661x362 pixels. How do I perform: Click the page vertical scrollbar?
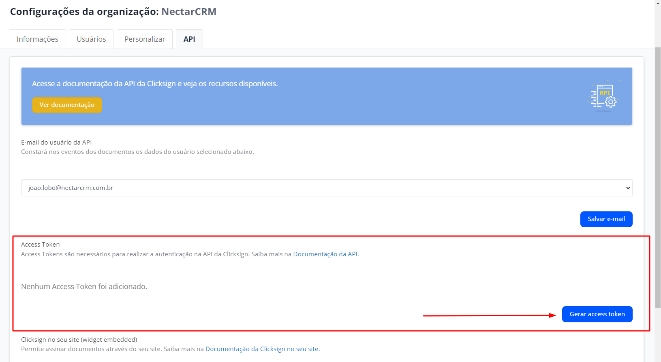click(x=658, y=178)
